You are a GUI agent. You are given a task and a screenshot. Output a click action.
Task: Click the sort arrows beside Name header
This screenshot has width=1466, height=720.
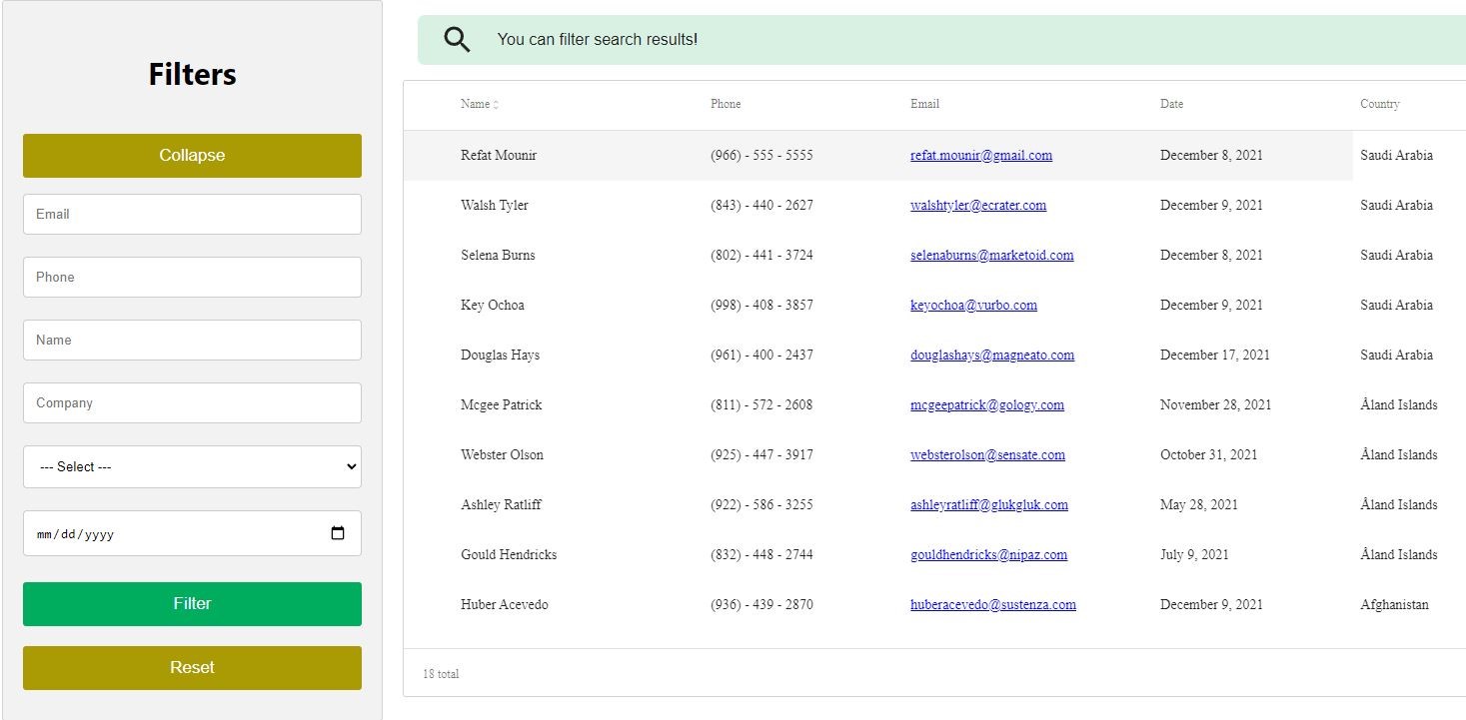coord(496,103)
